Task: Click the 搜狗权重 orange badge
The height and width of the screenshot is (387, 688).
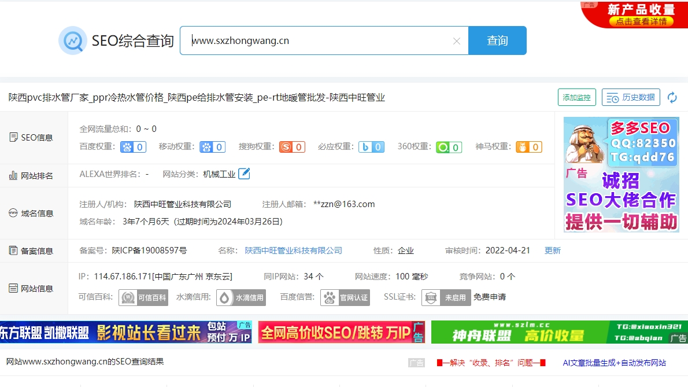Action: click(x=292, y=147)
